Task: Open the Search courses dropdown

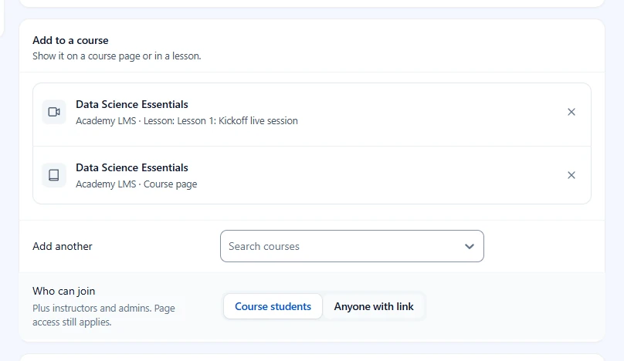Action: click(x=352, y=246)
